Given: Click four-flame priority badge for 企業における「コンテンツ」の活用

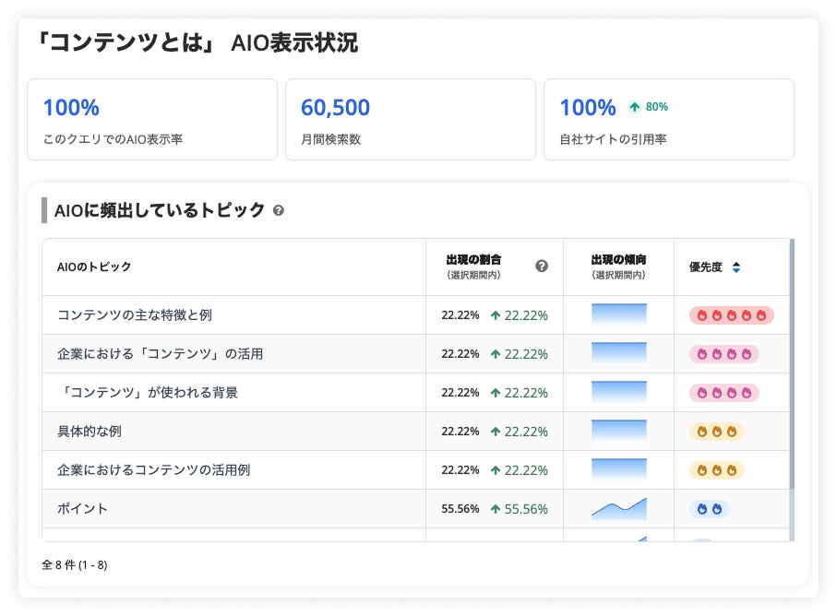Looking at the screenshot, I should (x=723, y=354).
